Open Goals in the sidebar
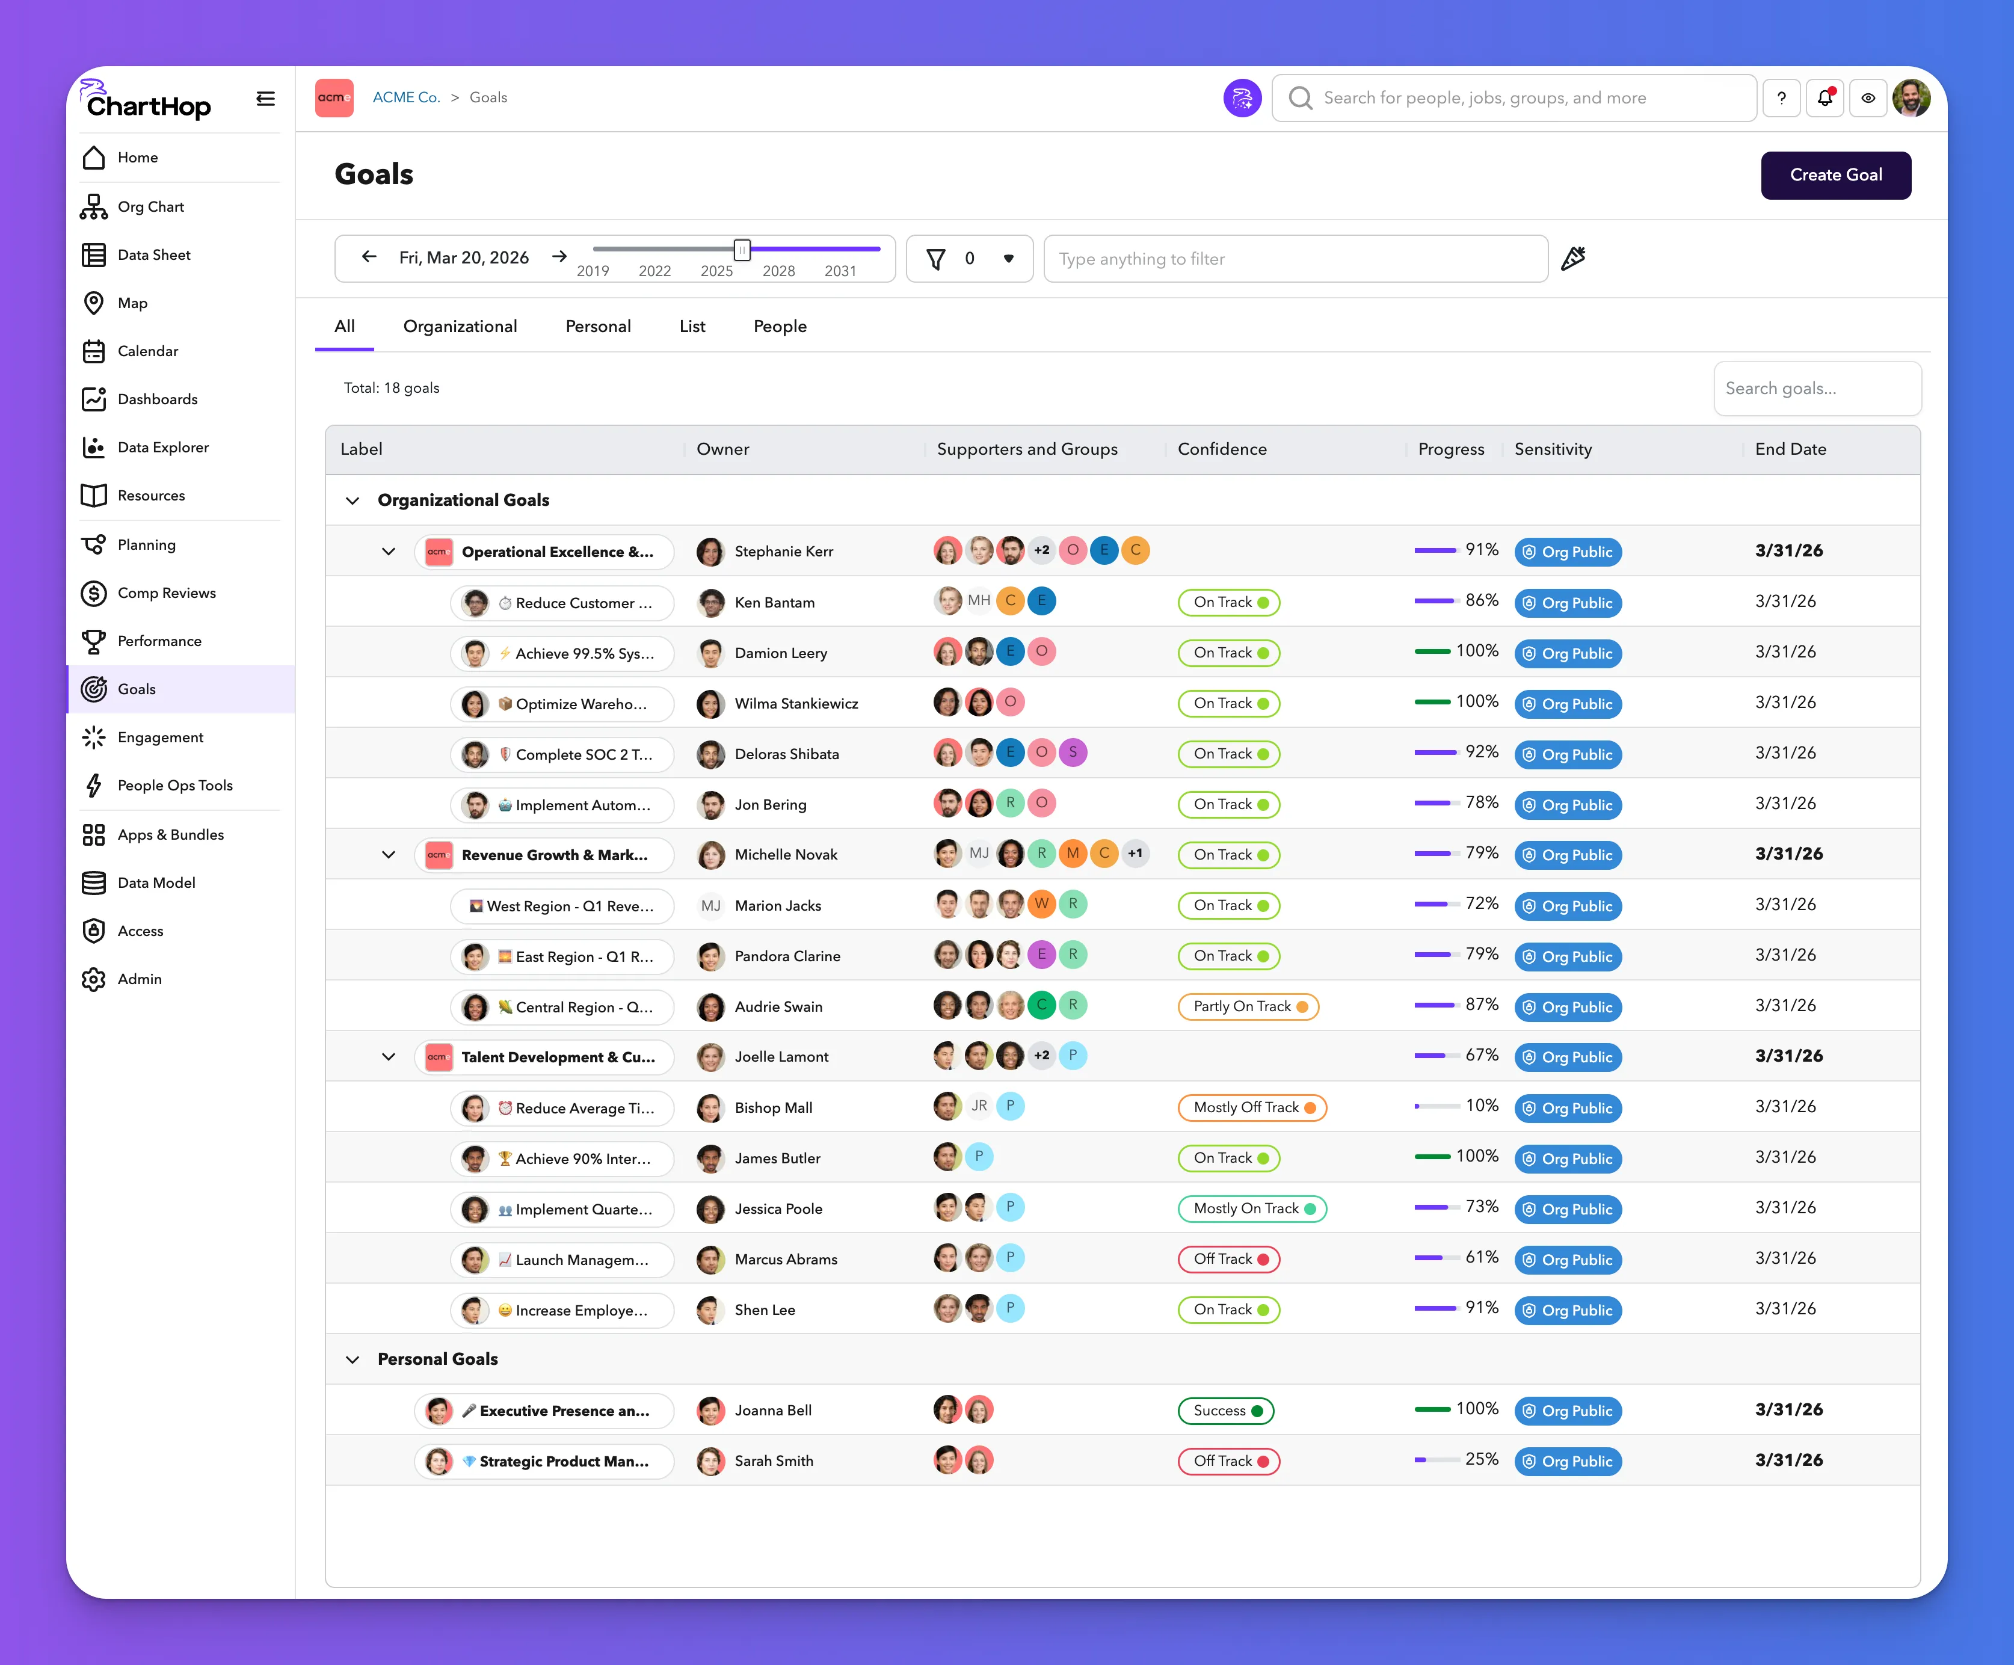 pos(180,689)
